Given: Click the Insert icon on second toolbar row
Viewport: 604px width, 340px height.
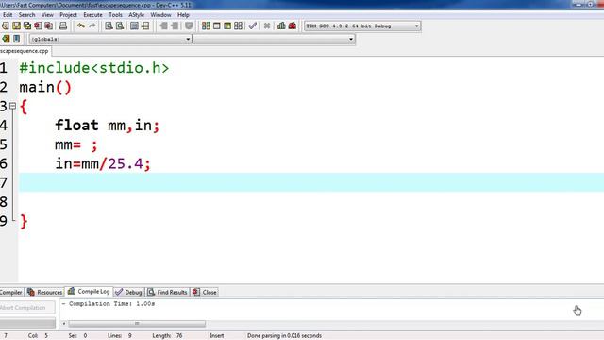Looking at the screenshot, I should pos(6,39).
